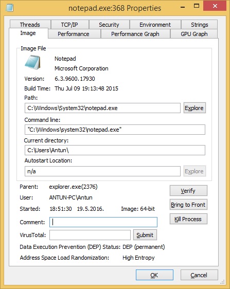Click the large Notepad image file icon
230x289 pixels.
[32, 62]
